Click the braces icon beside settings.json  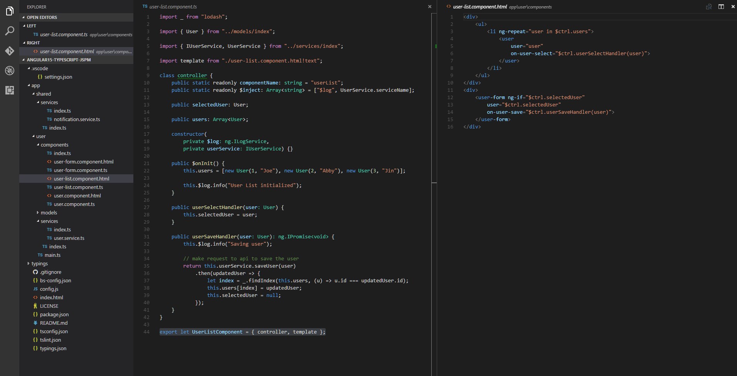point(40,77)
